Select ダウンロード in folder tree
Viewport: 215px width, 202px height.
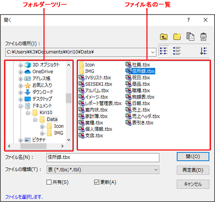pyautogui.click(x=43, y=92)
